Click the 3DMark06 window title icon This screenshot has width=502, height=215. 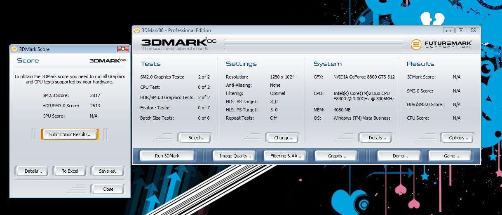pos(137,30)
